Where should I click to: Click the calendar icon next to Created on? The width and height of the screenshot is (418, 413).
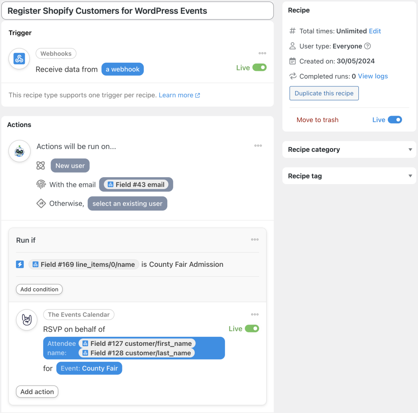coord(291,61)
